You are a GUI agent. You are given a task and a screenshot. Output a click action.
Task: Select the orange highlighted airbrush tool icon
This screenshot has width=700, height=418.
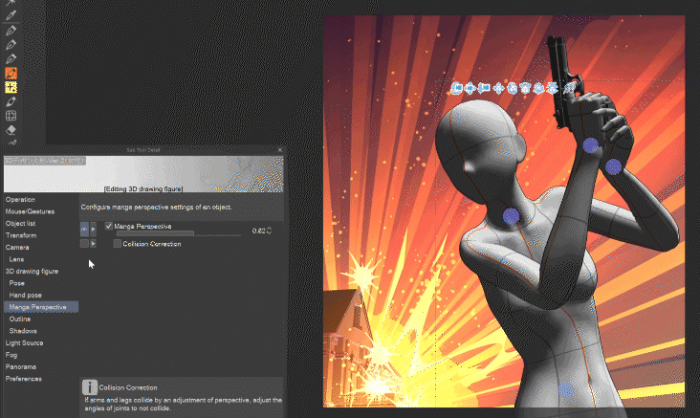point(11,73)
